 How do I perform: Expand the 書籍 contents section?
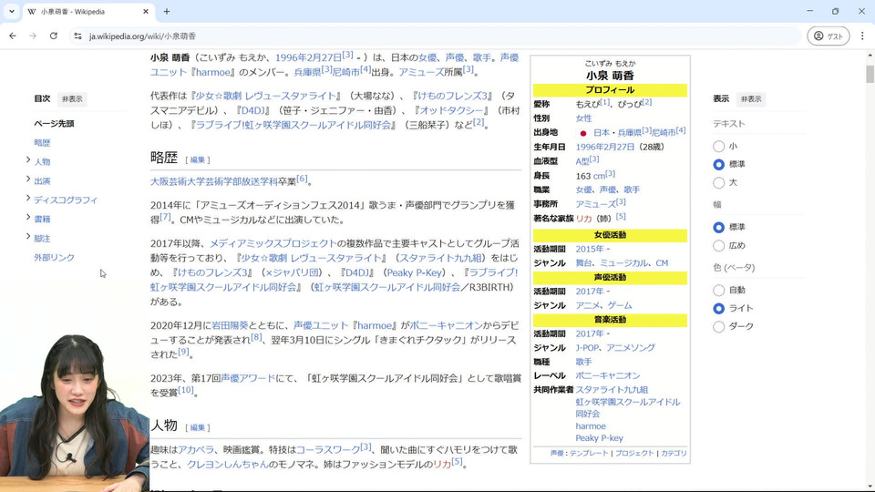tap(28, 217)
